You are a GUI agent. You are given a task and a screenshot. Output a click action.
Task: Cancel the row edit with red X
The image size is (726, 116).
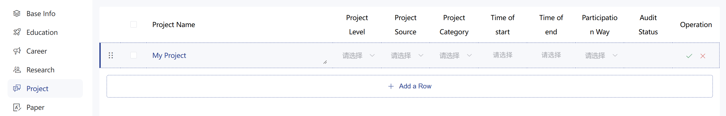pos(703,56)
